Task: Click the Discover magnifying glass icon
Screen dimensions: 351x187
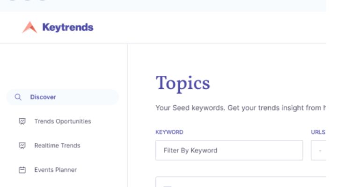Action: pyautogui.click(x=18, y=97)
